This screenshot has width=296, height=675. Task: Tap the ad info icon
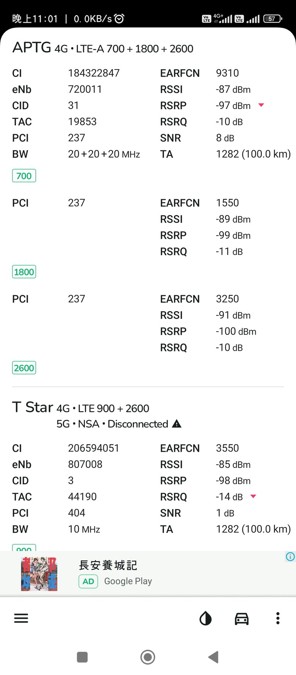290,557
